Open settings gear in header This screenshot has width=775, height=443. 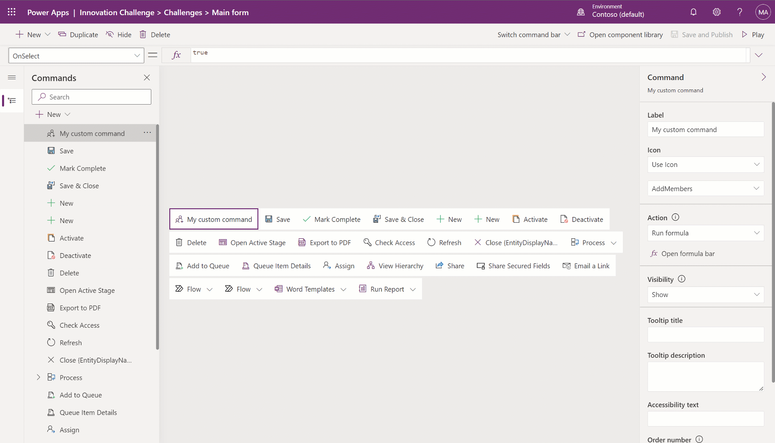pos(716,12)
